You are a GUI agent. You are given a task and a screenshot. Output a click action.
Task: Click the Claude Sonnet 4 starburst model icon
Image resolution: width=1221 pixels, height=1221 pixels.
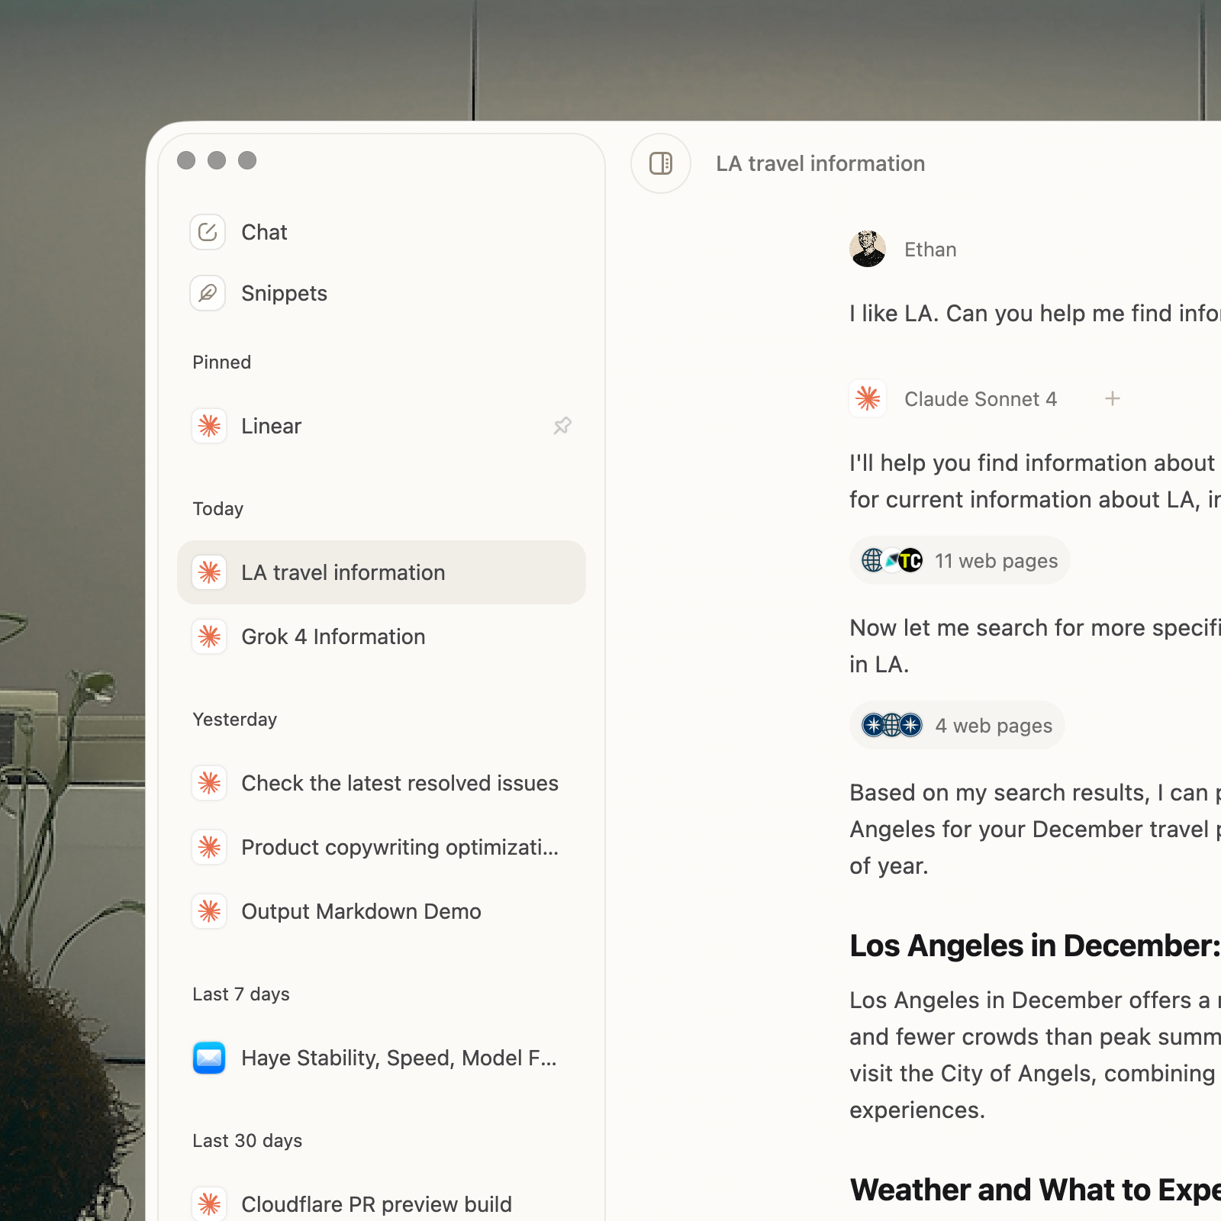tap(868, 398)
